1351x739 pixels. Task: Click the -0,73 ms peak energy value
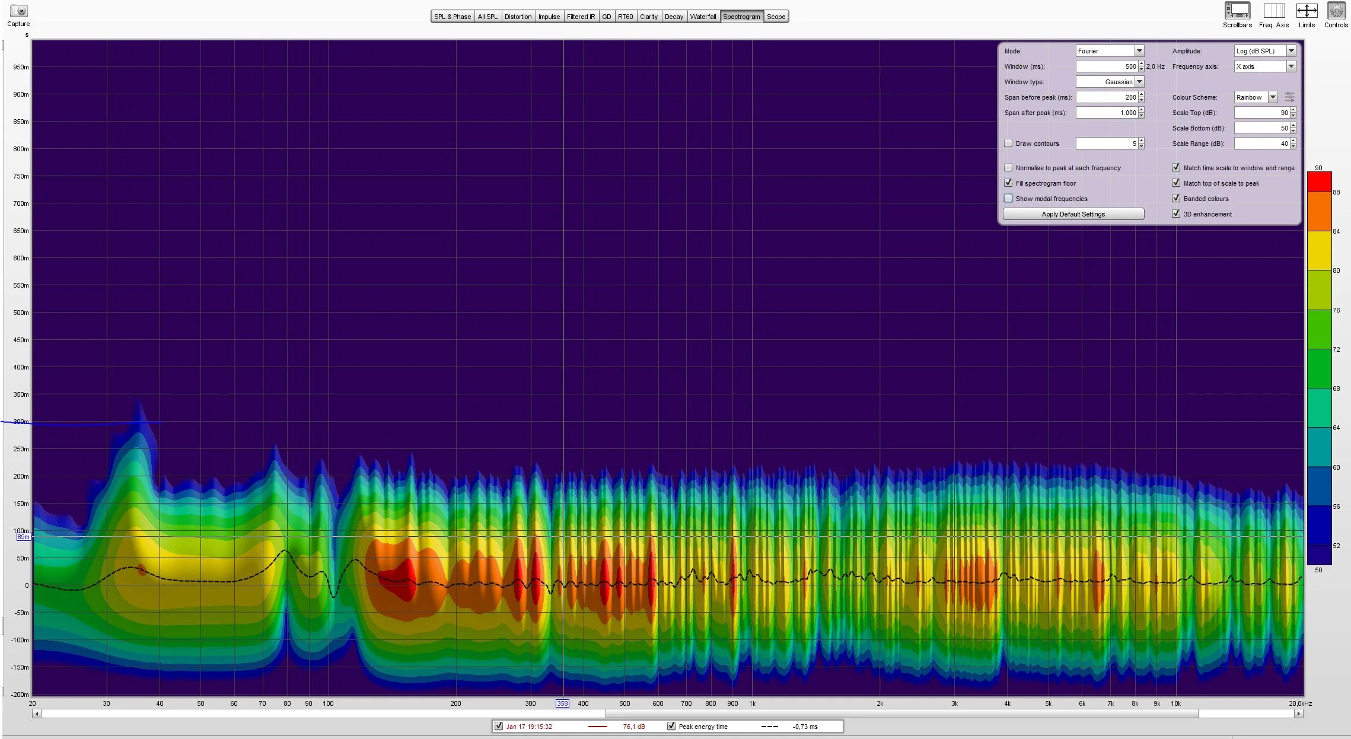point(805,727)
